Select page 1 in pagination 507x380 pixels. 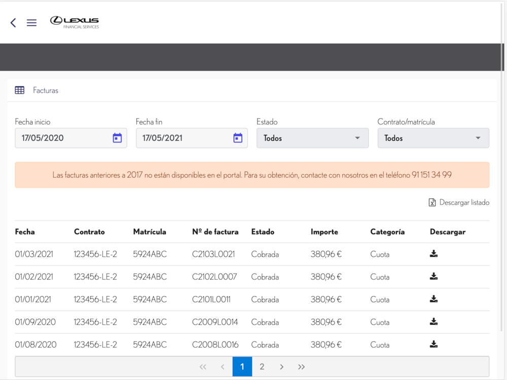pyautogui.click(x=242, y=367)
